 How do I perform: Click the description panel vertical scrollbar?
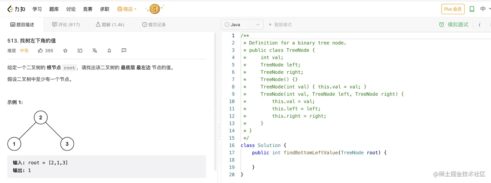pos(215,101)
